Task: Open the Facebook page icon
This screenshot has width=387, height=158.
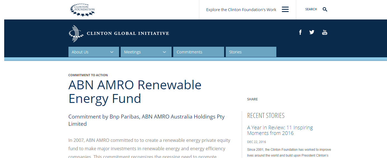Action: [300, 32]
